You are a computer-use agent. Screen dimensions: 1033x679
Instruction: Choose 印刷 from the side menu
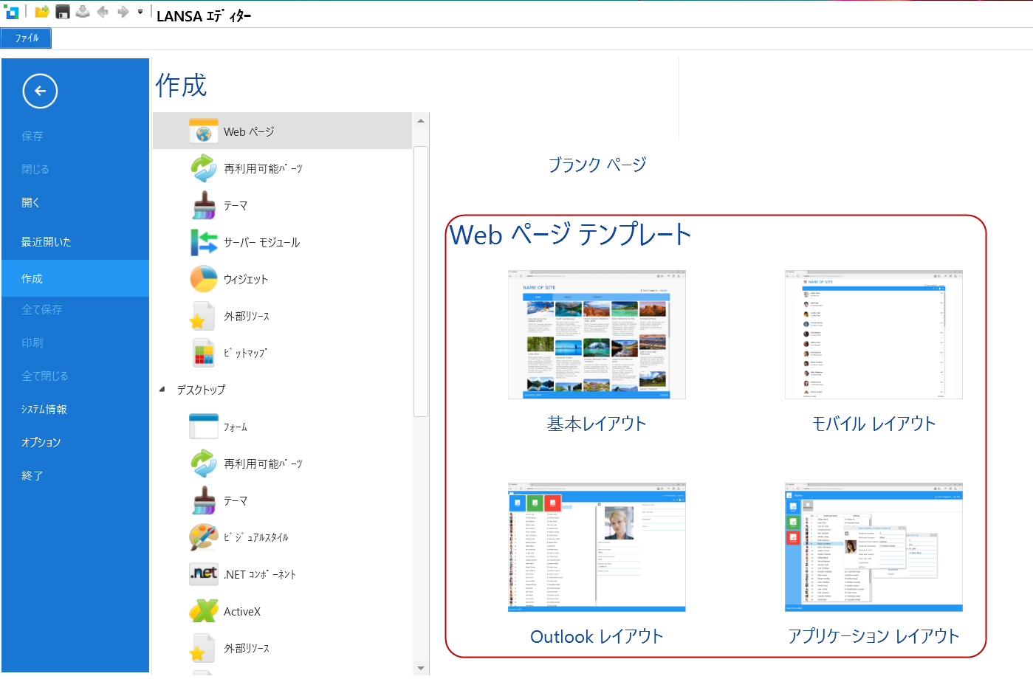click(x=32, y=342)
